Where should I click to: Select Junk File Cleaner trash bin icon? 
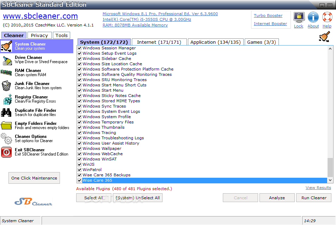click(x=6, y=86)
